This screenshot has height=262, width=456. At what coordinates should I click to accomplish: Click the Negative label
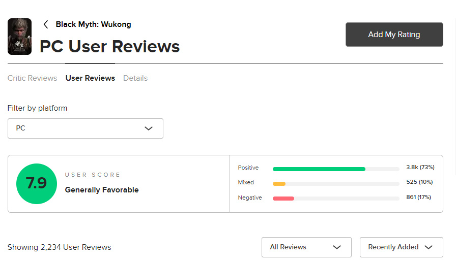coord(250,198)
